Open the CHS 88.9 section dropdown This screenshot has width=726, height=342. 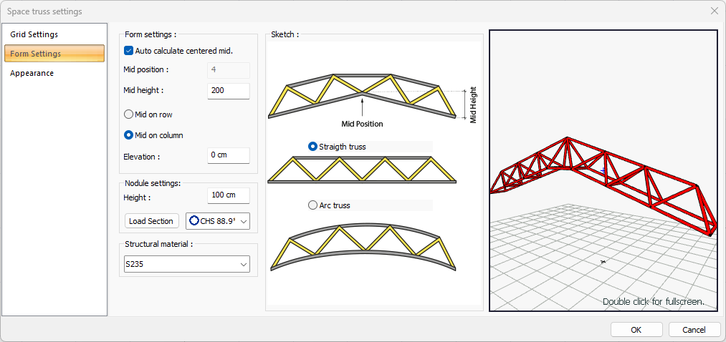[245, 222]
